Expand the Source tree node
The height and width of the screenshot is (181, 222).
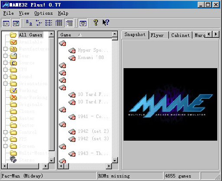click(5, 63)
